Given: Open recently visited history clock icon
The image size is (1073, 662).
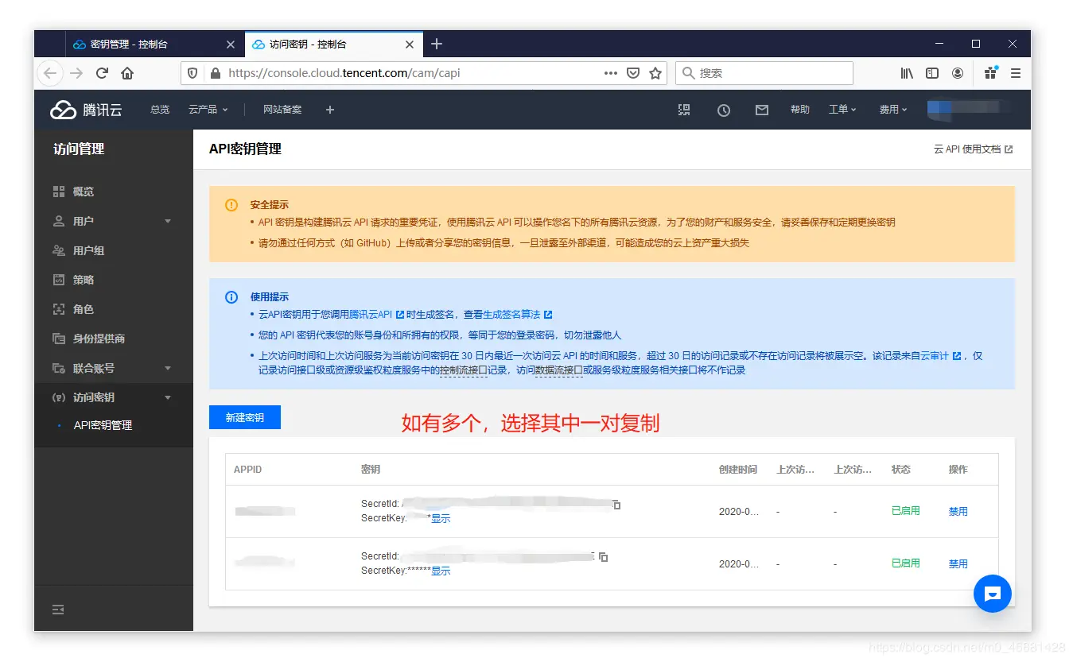Looking at the screenshot, I should [724, 110].
